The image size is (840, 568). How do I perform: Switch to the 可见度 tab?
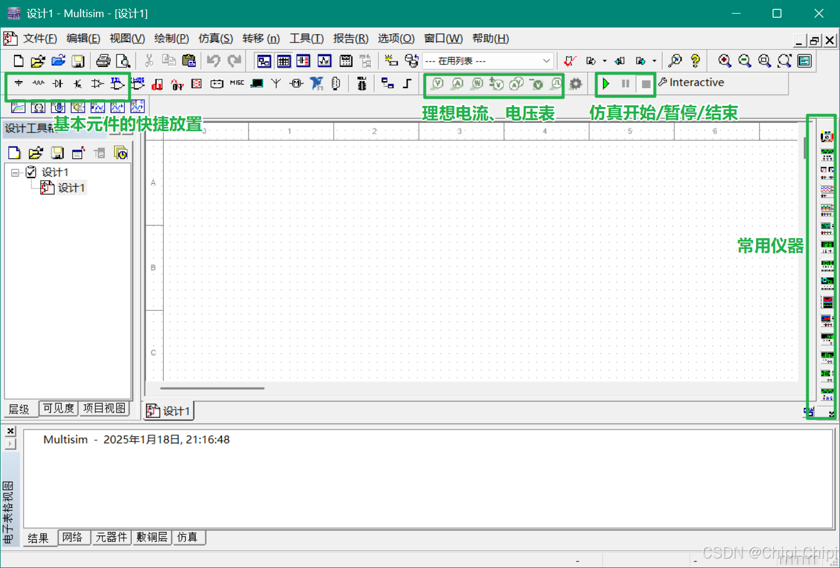coord(59,408)
